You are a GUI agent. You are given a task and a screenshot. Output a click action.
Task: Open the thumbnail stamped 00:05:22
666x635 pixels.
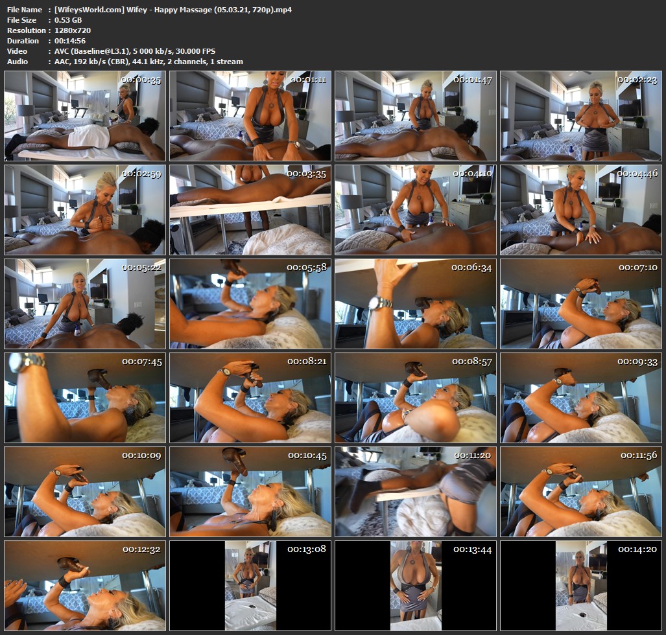point(85,304)
